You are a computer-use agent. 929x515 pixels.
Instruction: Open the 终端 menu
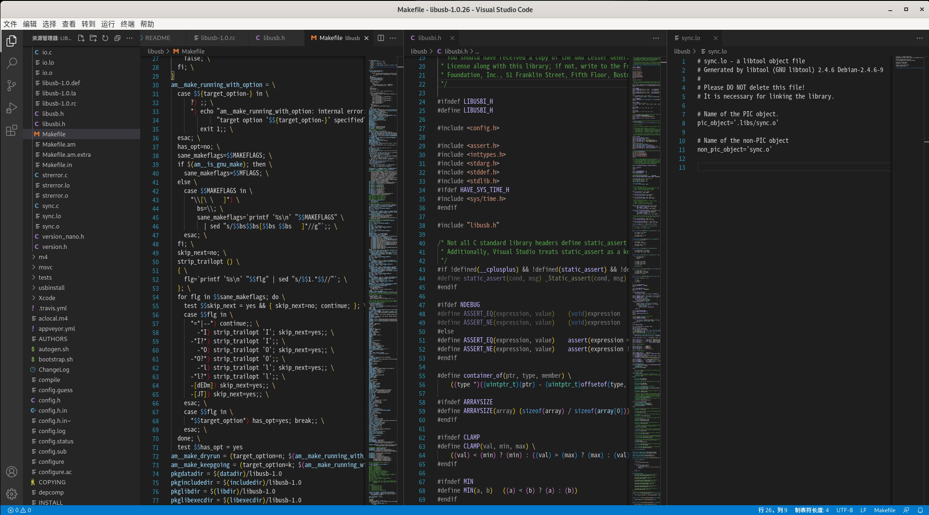[128, 24]
